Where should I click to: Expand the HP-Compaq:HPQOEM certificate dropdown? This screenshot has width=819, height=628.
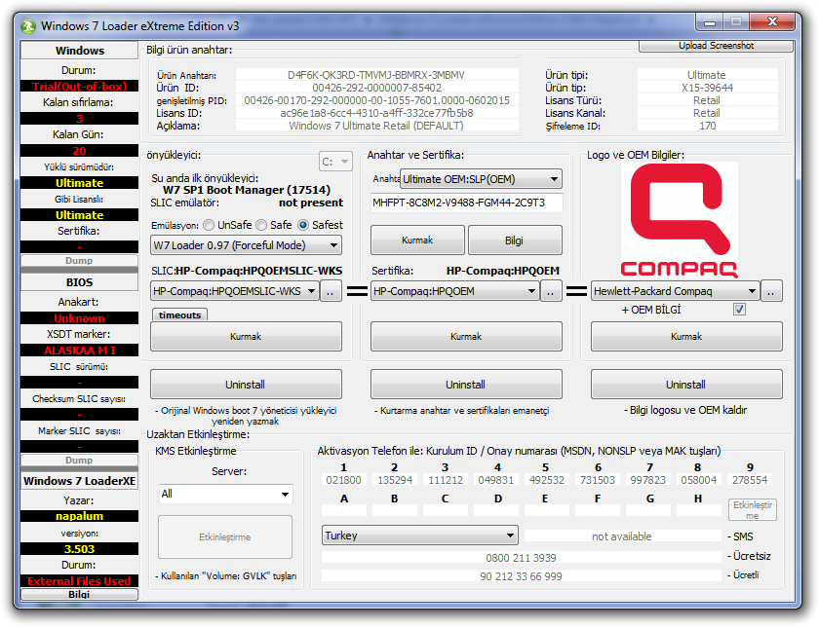pos(454,291)
